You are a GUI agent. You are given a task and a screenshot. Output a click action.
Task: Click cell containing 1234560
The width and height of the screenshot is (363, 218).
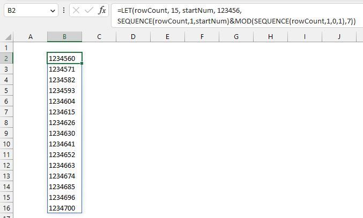[x=64, y=58]
